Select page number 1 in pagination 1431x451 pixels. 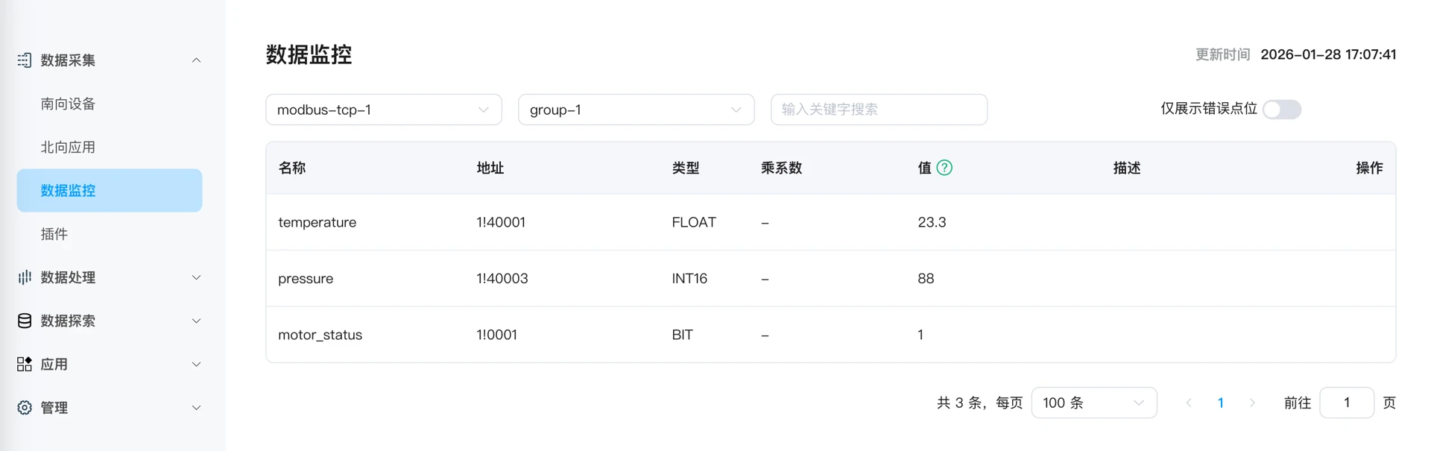coord(1220,403)
